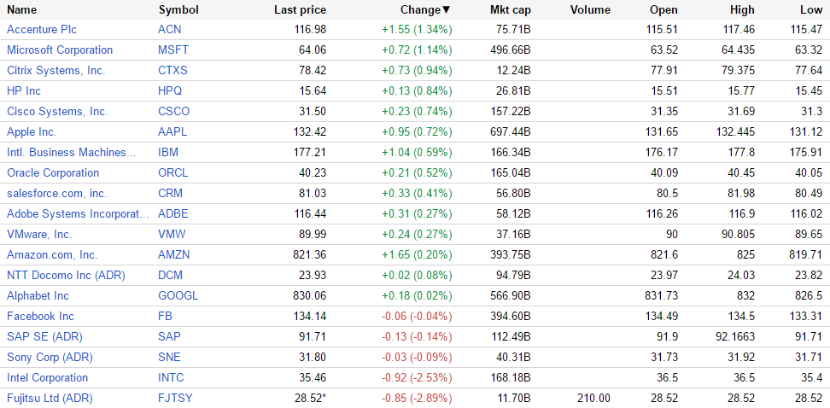Open the Alphabet Inc link
The height and width of the screenshot is (408, 830).
(38, 295)
